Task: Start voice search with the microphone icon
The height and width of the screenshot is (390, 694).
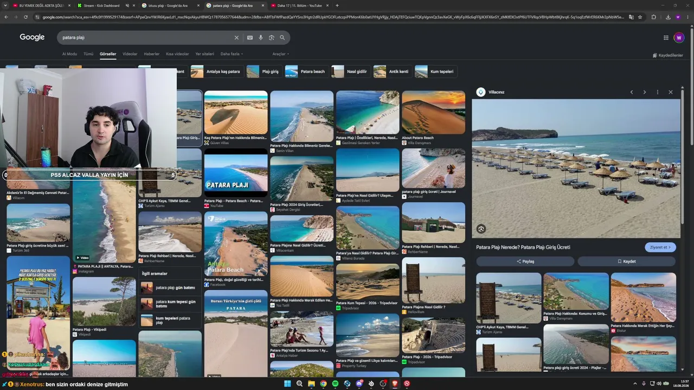Action: coord(261,37)
